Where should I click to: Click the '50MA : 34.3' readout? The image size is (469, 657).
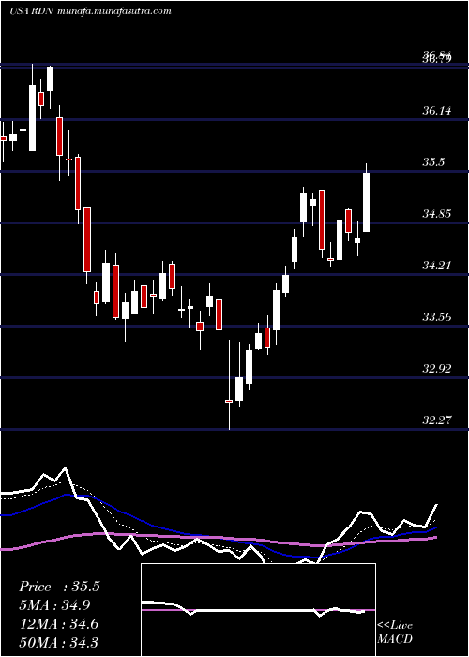[58, 642]
